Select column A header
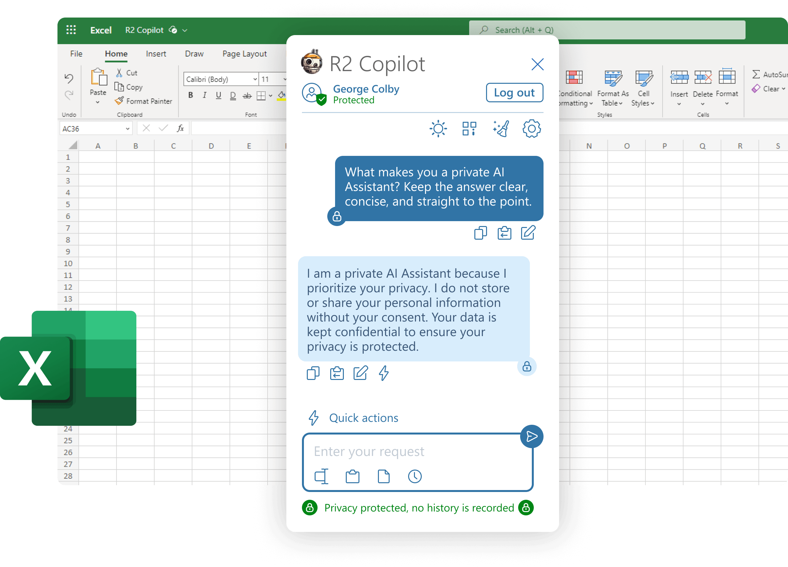Screen dimensions: 788x567 tap(98, 146)
